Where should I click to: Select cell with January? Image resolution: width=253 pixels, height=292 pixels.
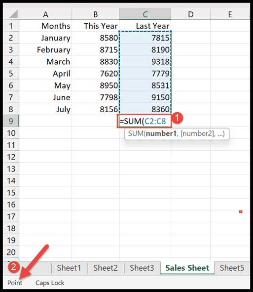tap(45, 38)
